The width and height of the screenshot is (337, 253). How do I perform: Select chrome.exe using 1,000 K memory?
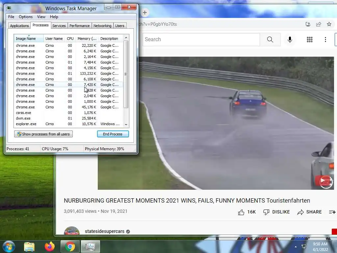click(x=68, y=101)
